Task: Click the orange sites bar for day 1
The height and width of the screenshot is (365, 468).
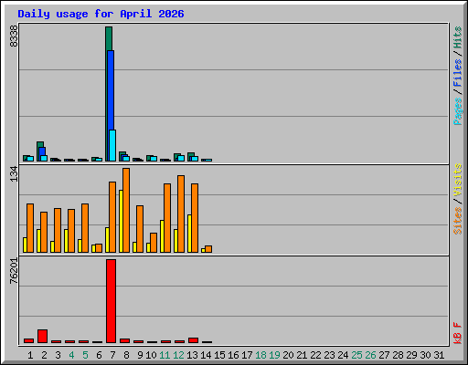Action: [x=30, y=228]
